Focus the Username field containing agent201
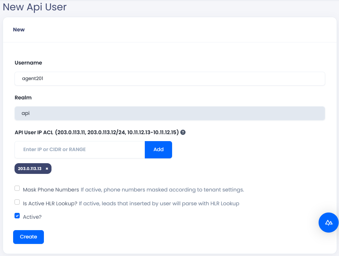Screen dimensions: 339x256 point(170,79)
